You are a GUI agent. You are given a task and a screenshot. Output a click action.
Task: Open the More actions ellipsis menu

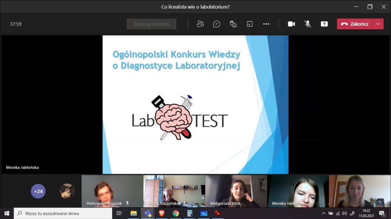tap(266, 24)
